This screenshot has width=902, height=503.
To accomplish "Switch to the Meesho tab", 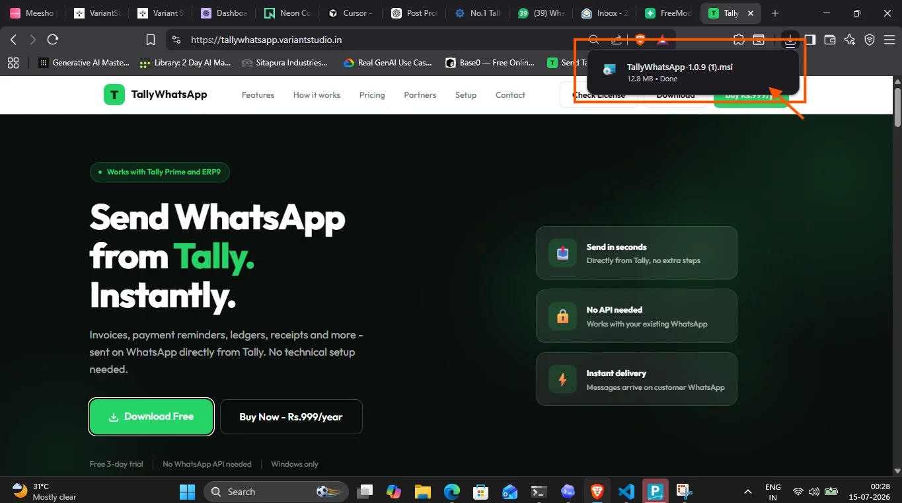I will click(x=33, y=13).
